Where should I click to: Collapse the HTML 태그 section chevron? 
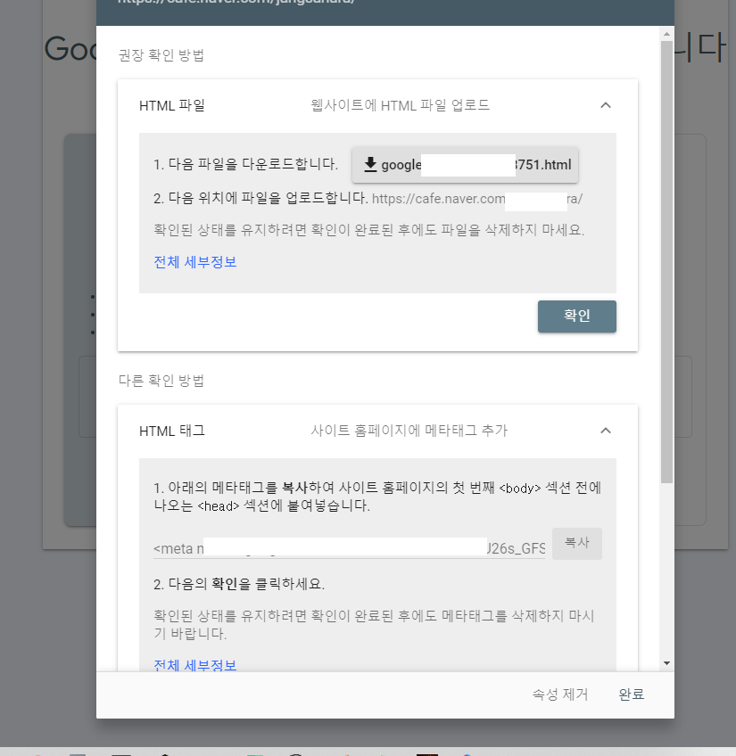[605, 431]
